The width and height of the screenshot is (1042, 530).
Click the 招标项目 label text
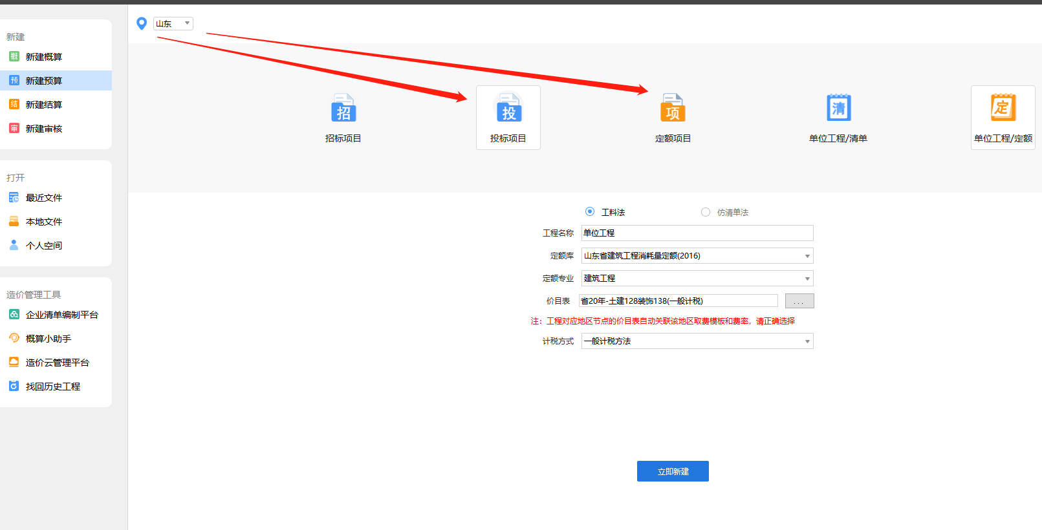pyautogui.click(x=343, y=138)
